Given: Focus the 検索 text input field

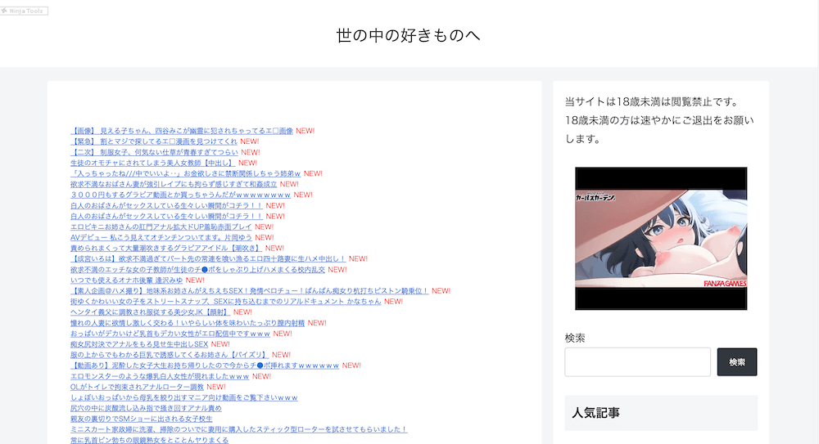Looking at the screenshot, I should pyautogui.click(x=637, y=361).
